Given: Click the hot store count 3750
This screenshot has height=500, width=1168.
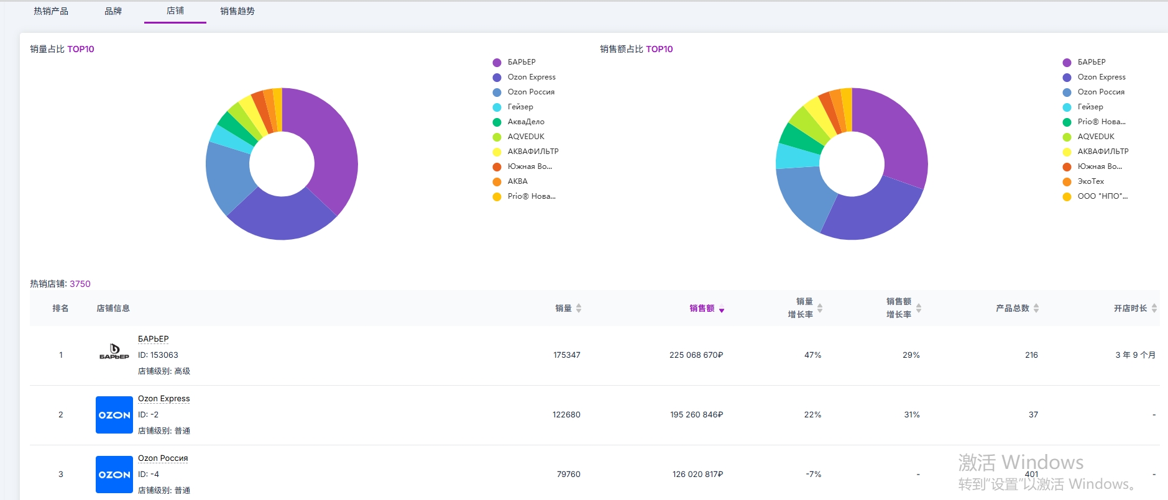Looking at the screenshot, I should (x=80, y=284).
